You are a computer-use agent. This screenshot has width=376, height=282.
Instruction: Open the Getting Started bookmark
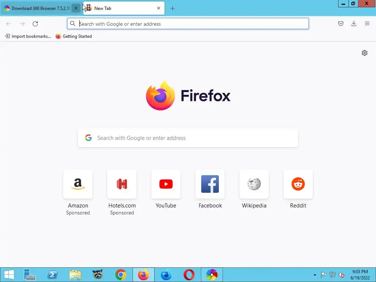pyautogui.click(x=73, y=36)
